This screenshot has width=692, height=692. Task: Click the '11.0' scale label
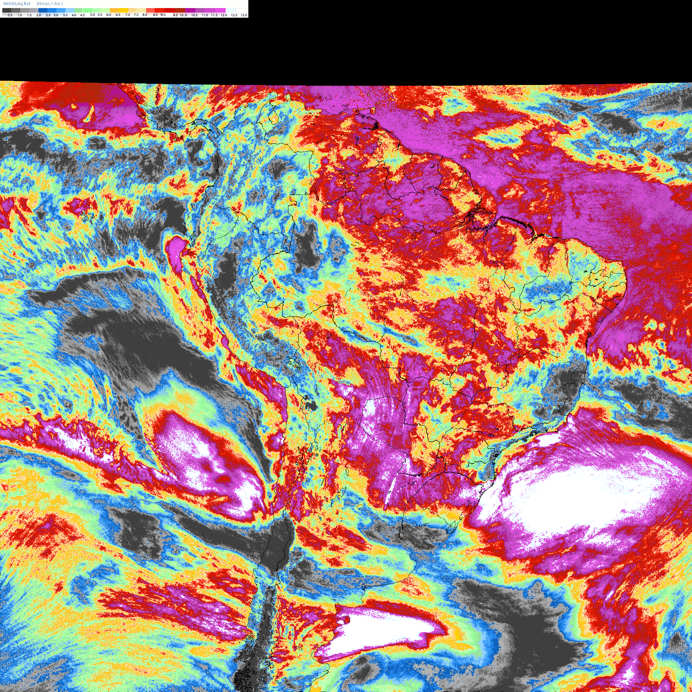click(x=205, y=15)
